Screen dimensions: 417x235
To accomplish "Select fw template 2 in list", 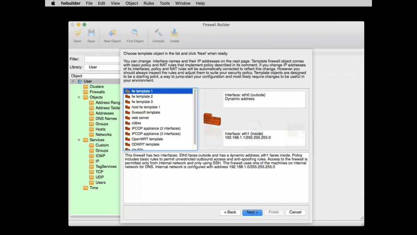I will (159, 96).
